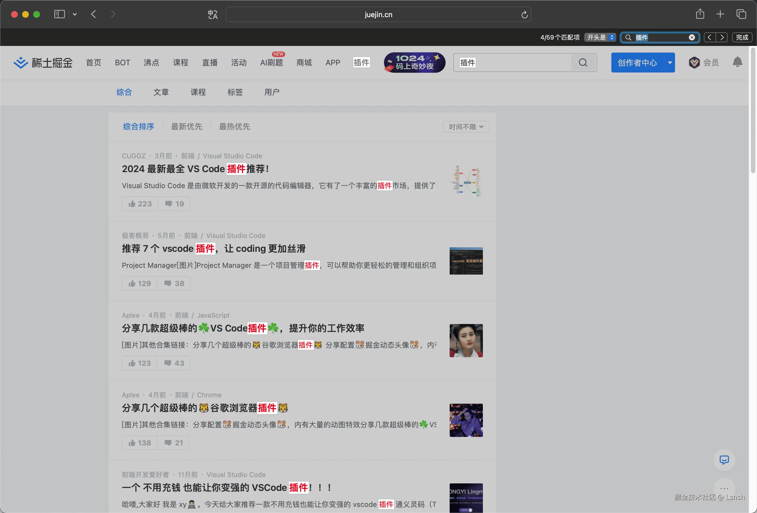The image size is (757, 513).
Task: Click the 稀土掘金 logo icon
Action: point(20,63)
